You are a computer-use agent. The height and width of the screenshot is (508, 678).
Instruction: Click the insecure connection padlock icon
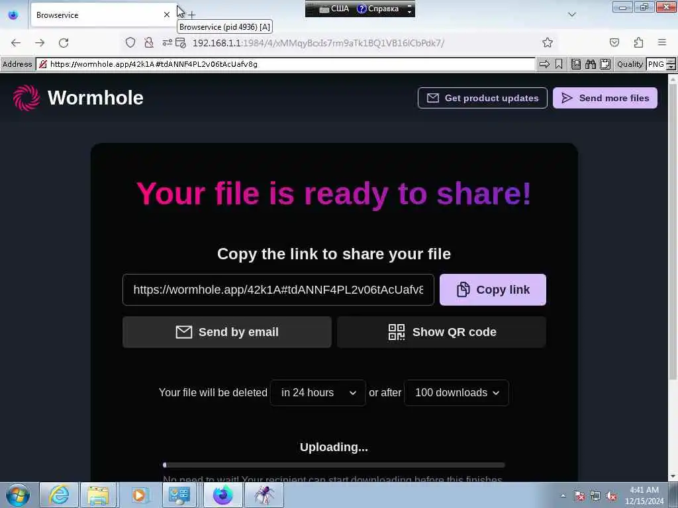click(149, 42)
